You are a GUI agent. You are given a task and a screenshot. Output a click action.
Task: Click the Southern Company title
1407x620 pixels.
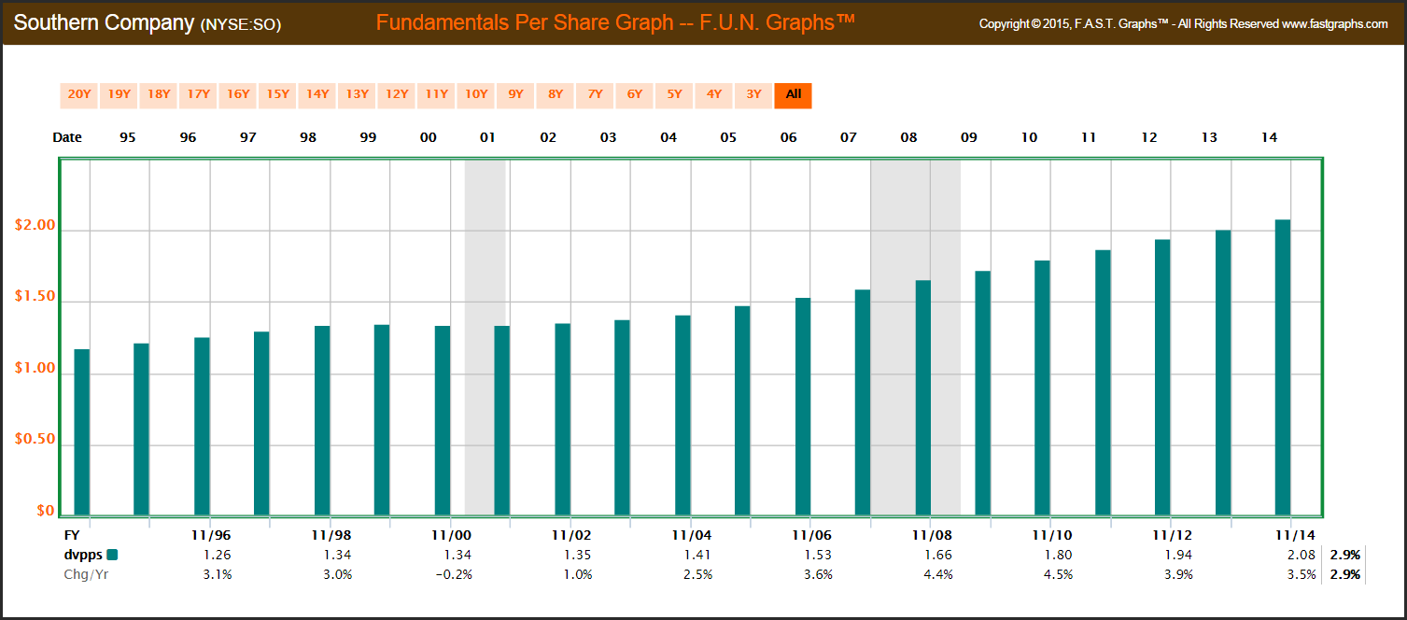[103, 22]
